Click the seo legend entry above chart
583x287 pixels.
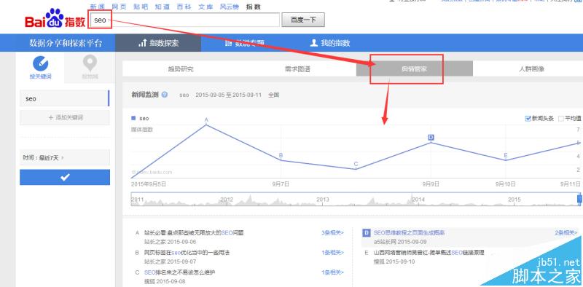(x=140, y=118)
